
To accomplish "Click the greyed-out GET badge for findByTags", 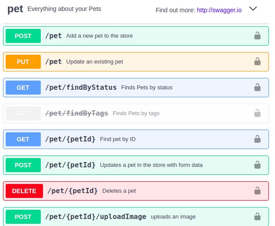I will coord(23,113).
